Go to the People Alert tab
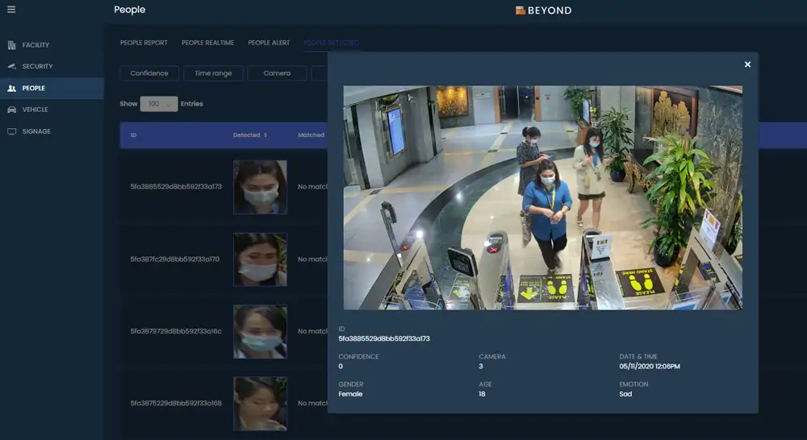807x440 pixels. (269, 43)
